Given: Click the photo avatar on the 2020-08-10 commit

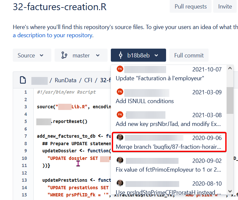Looking at the screenshot, I should 120,183.
